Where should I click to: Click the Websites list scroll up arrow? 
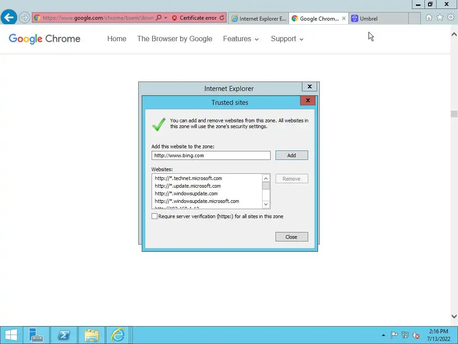(x=266, y=178)
